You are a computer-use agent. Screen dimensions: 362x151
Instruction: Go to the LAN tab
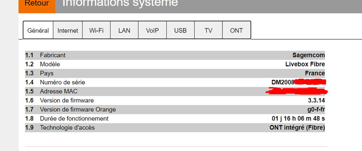pos(124,30)
